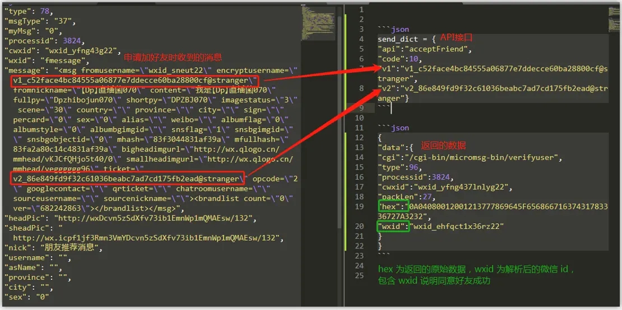Click "processid":3824 in the right pane

coord(416,177)
